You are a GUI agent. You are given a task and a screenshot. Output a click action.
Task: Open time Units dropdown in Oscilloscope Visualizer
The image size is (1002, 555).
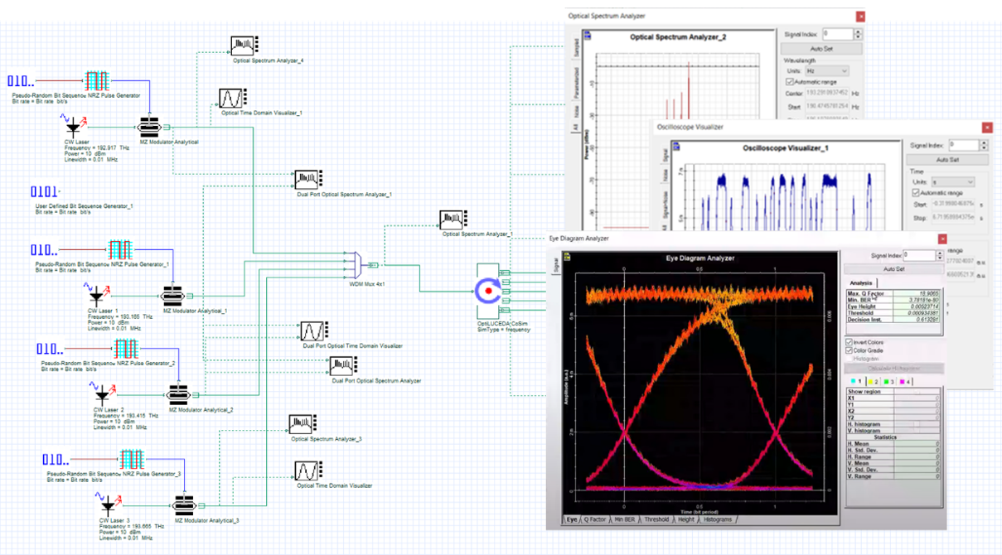pos(953,181)
